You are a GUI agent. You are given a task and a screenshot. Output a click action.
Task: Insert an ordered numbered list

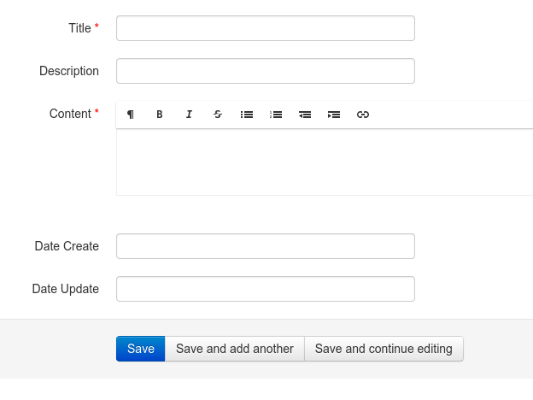point(276,115)
